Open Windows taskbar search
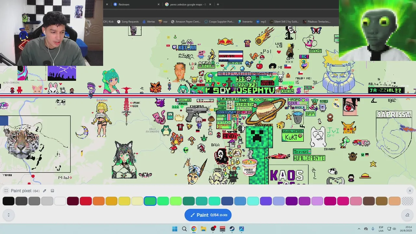 (184, 229)
